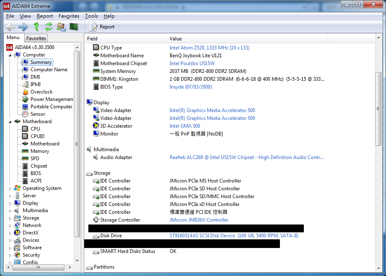Screen dimensions: 386x276
Task: Go up one level with green arrow
Action: (36, 26)
